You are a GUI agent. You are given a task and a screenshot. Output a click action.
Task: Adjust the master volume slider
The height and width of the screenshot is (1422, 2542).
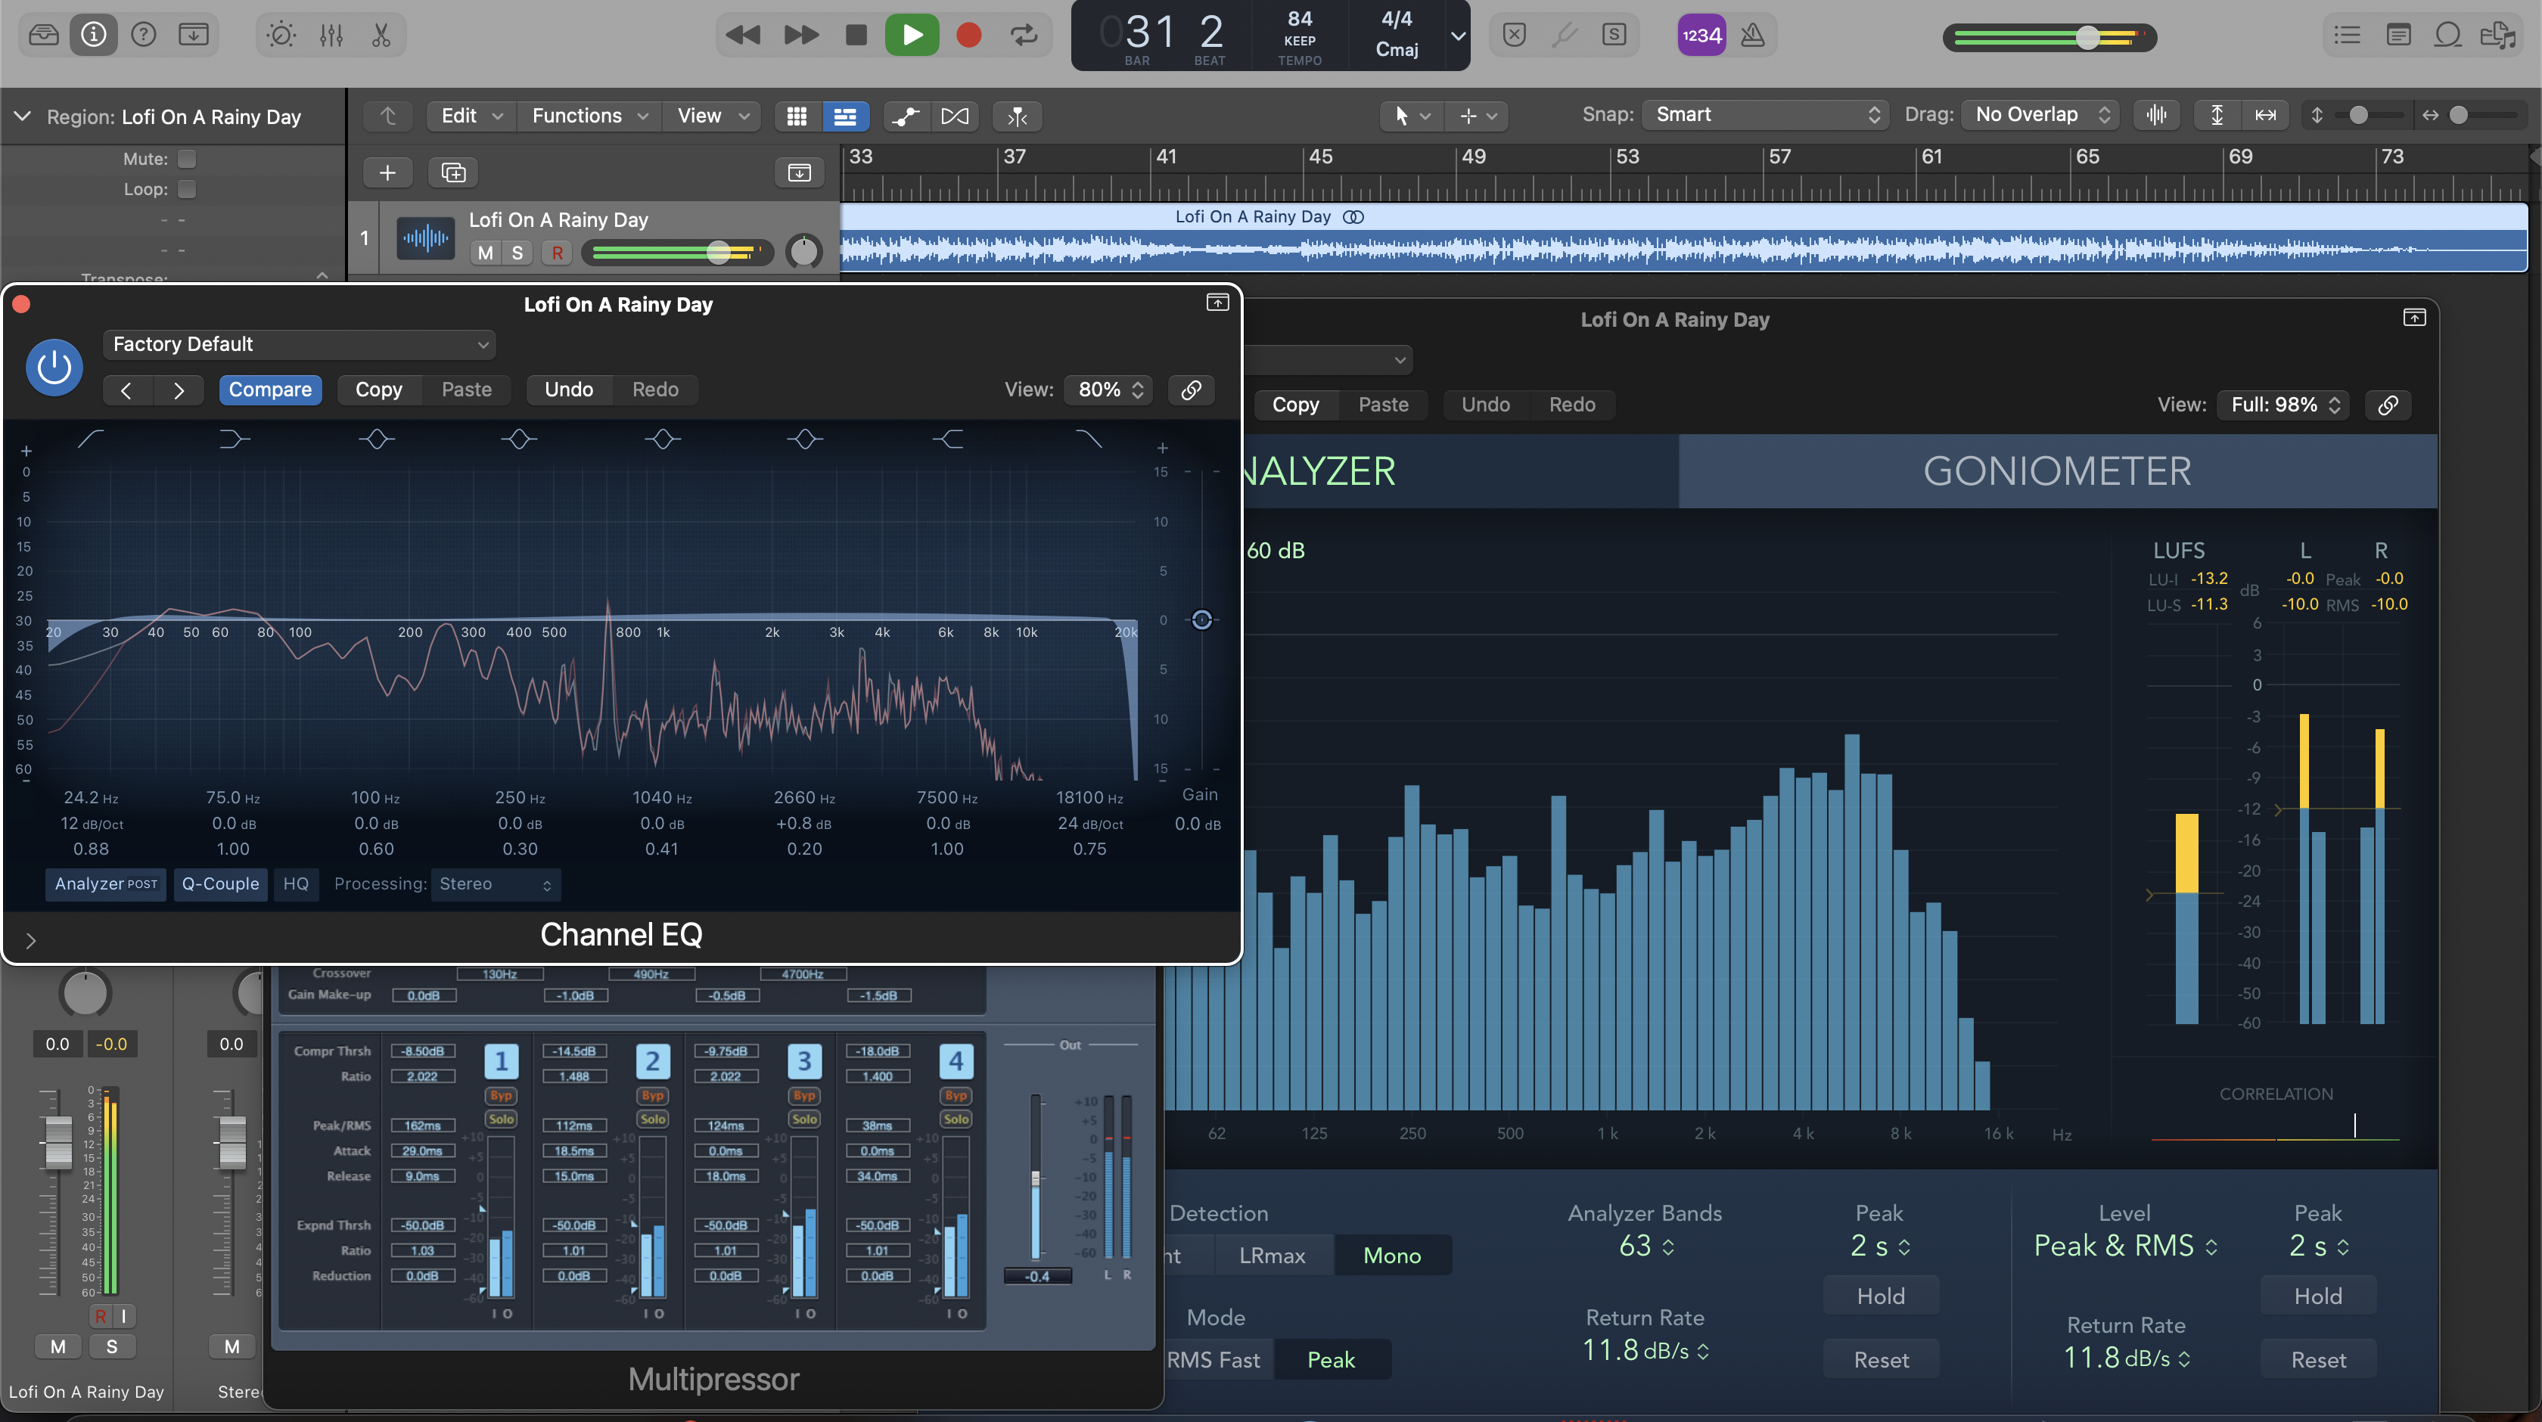(x=2087, y=38)
